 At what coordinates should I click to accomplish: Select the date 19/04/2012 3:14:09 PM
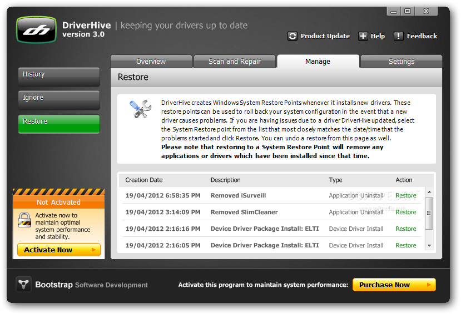tap(163, 212)
